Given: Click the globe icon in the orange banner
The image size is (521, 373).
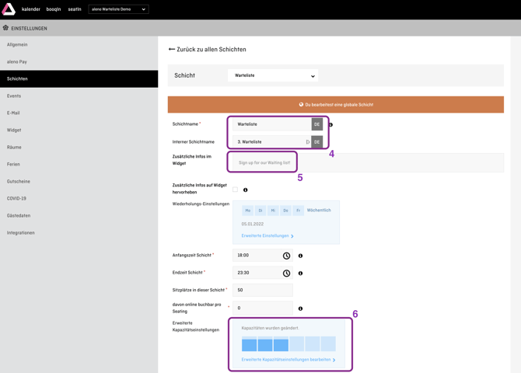Looking at the screenshot, I should tap(301, 104).
